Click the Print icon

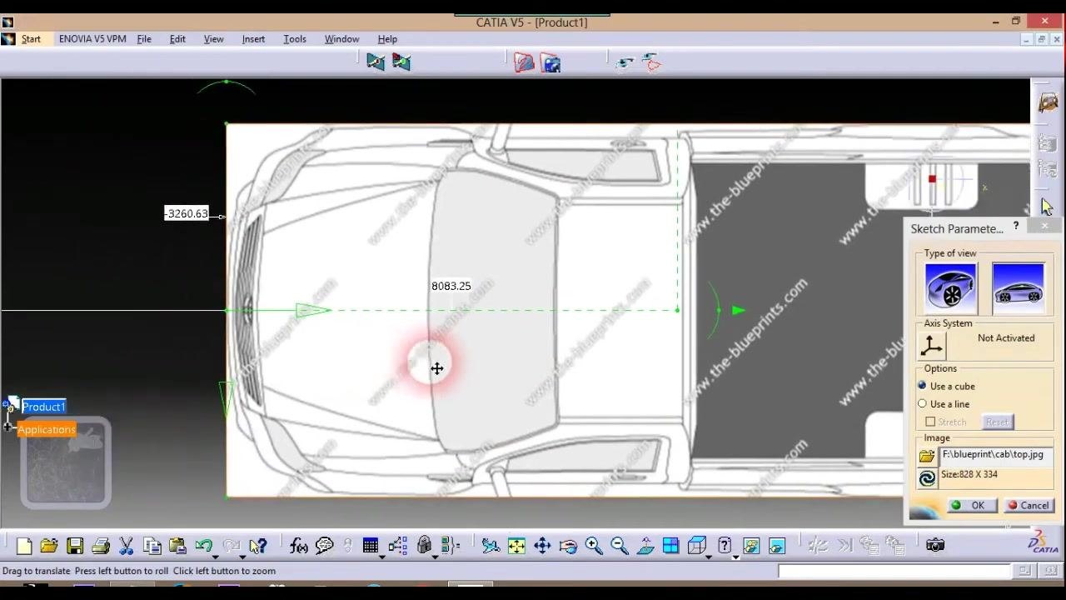pos(101,546)
